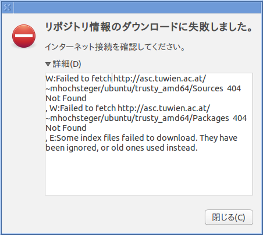Click the red error stop icon
This screenshot has width=263, height=235.
24,36
